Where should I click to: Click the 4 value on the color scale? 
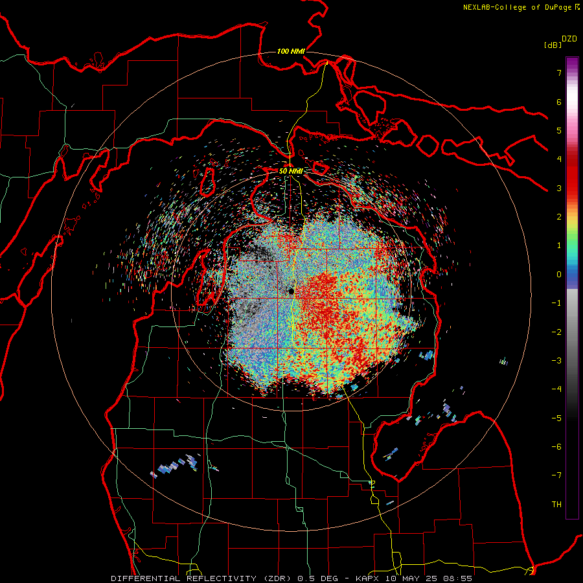pos(559,159)
